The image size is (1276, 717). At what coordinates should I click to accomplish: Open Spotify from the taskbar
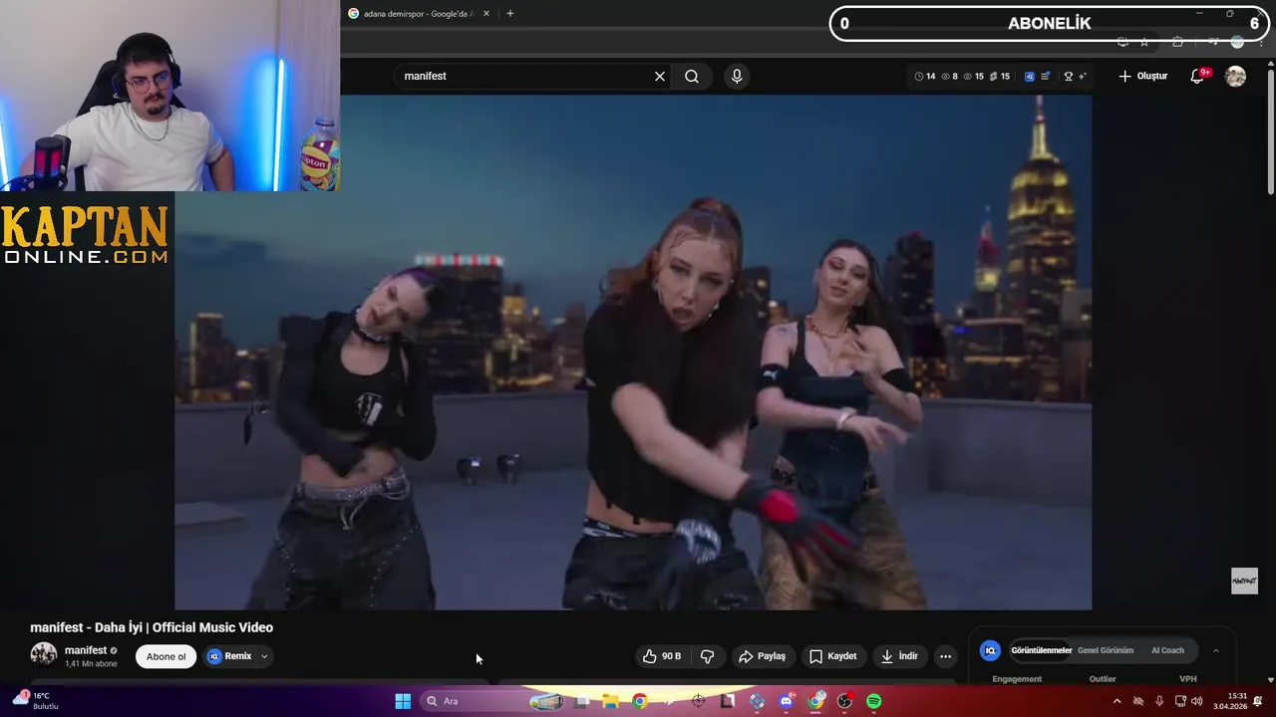[x=874, y=701]
